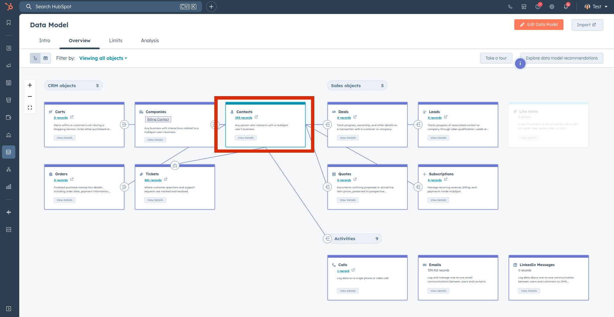Image resolution: width=614 pixels, height=317 pixels.
Task: Open the notifications bell
Action: [x=566, y=7]
